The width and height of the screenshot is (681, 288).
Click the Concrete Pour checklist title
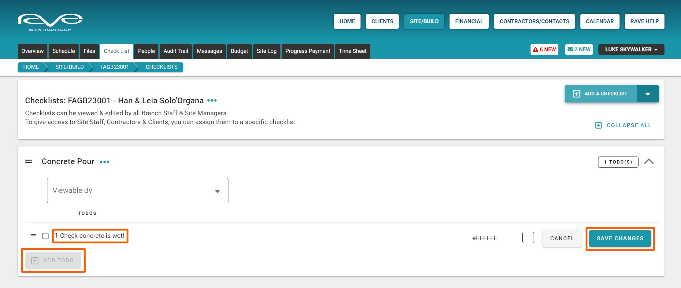pos(68,161)
